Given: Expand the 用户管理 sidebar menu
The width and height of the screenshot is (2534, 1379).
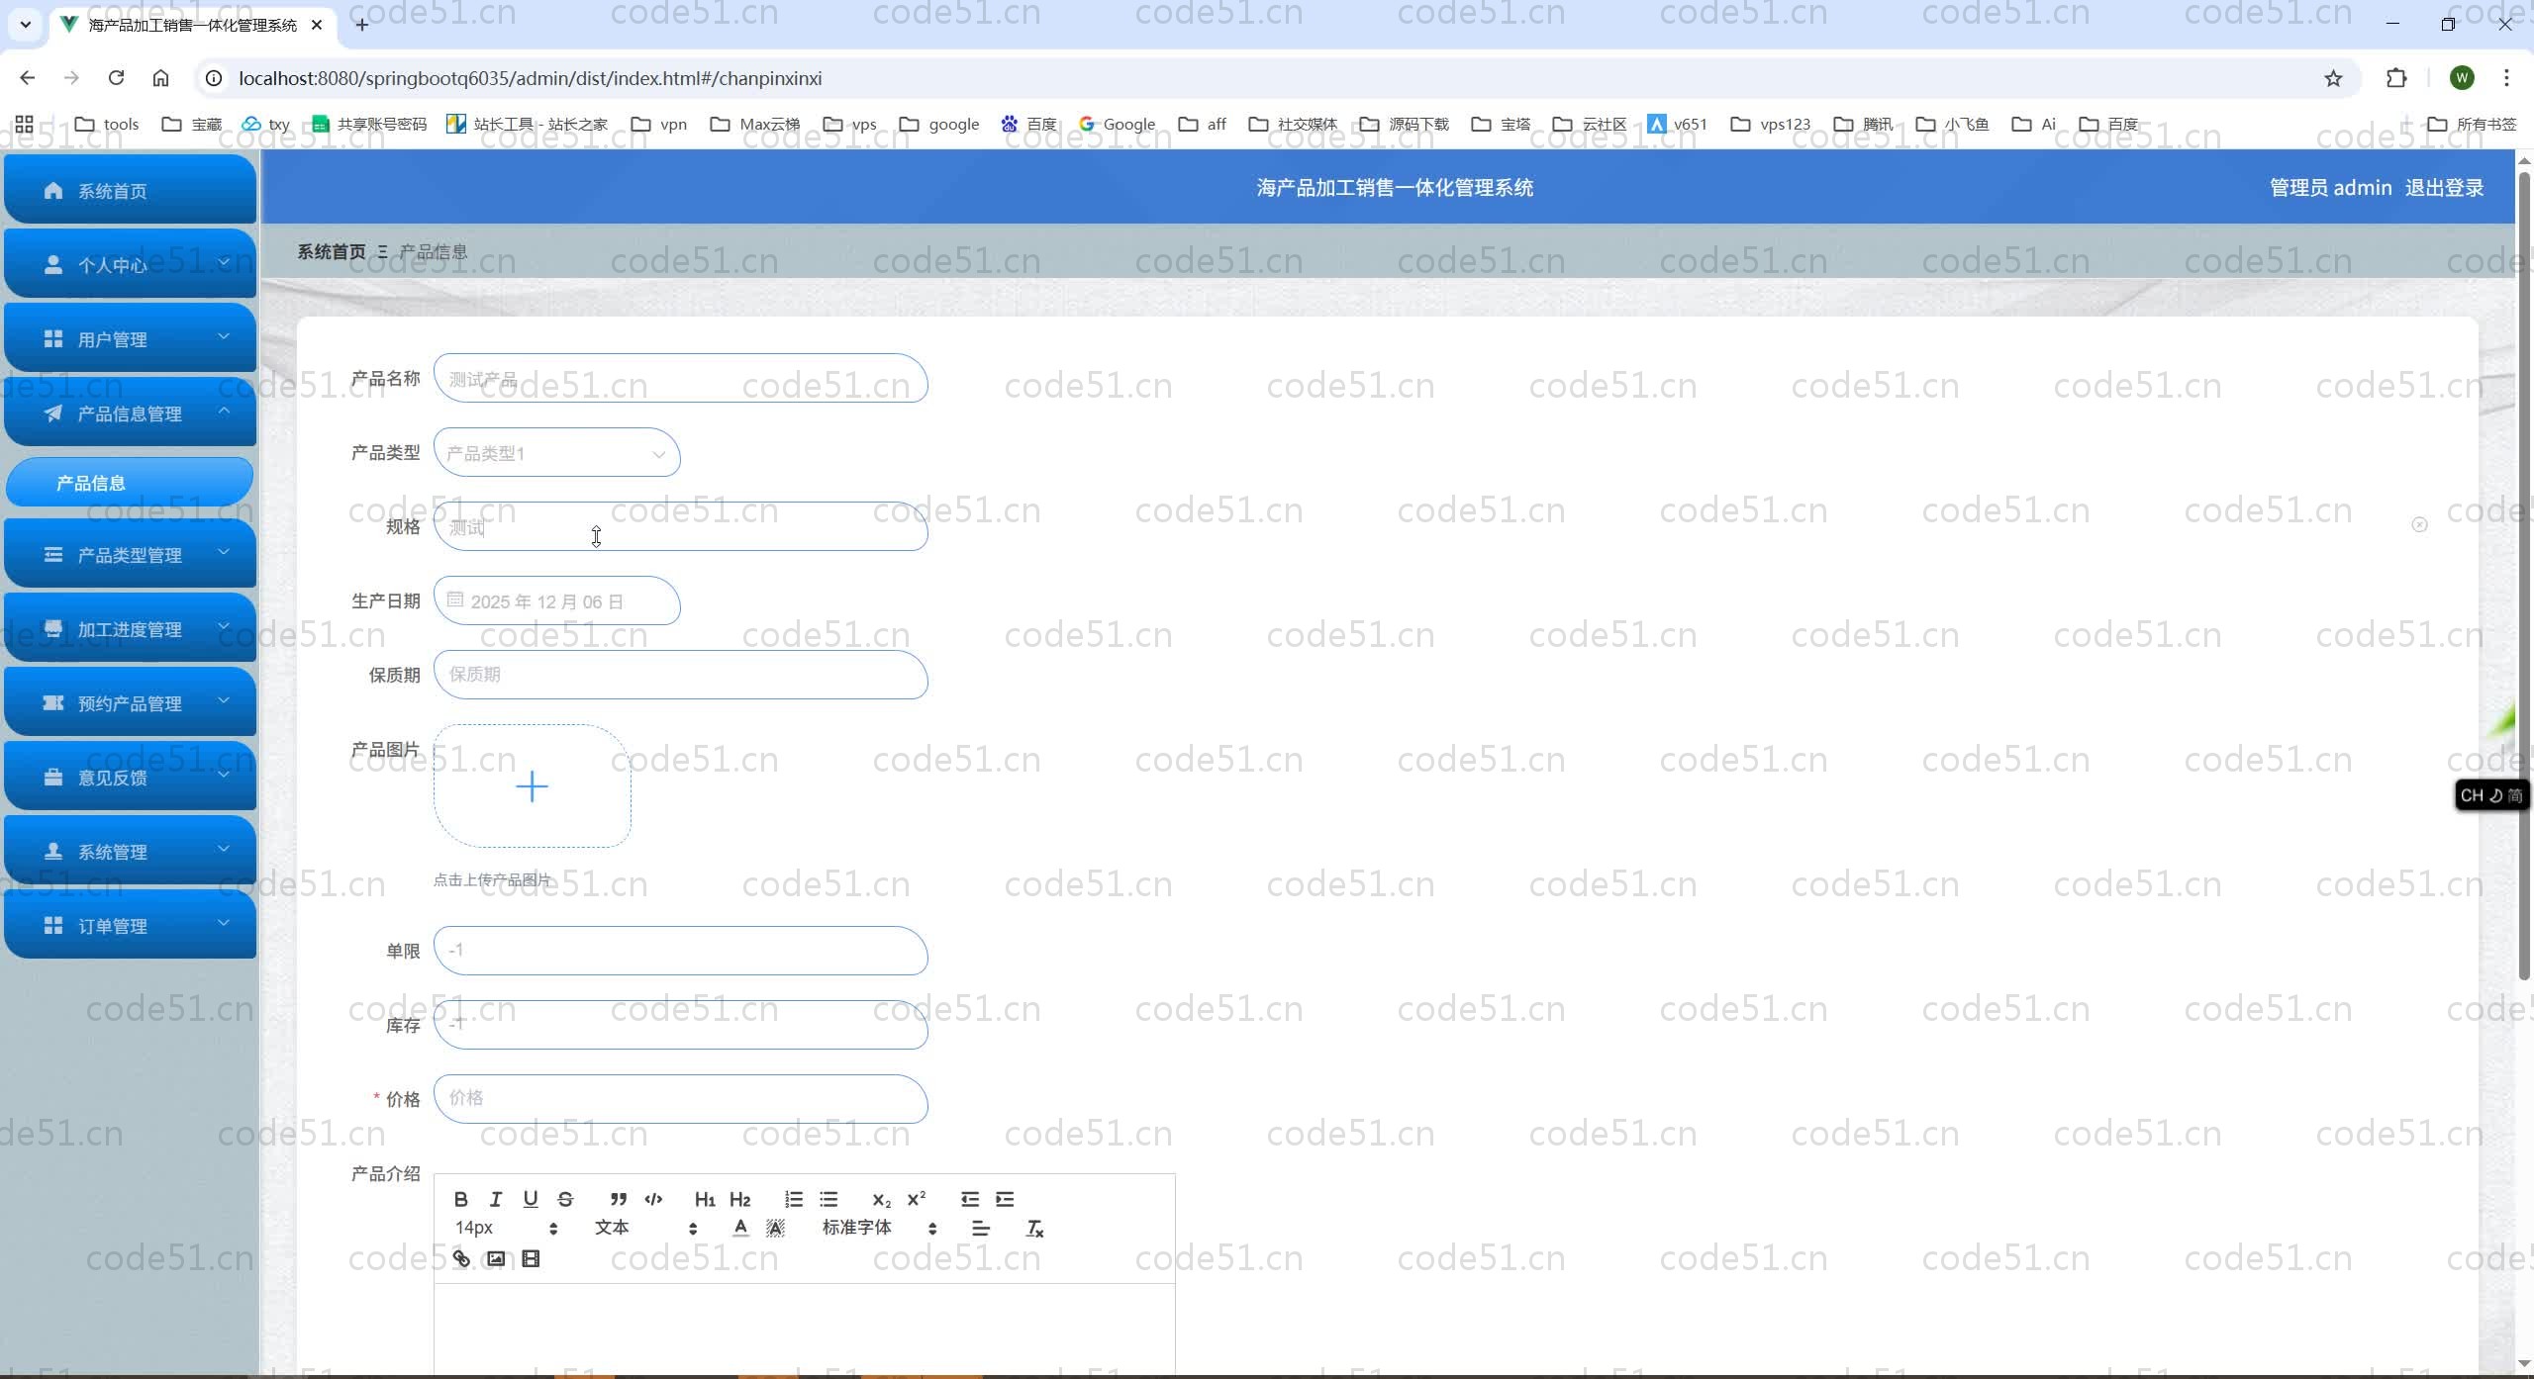Looking at the screenshot, I should (x=130, y=339).
